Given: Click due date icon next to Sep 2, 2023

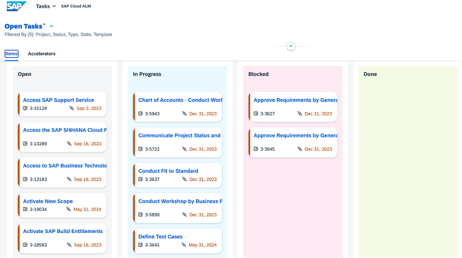Looking at the screenshot, I should [72, 108].
